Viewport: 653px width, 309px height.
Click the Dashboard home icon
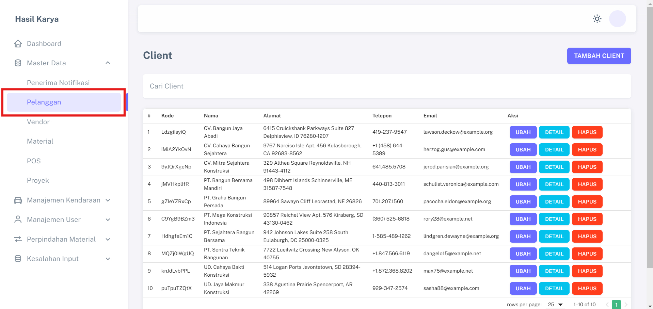coord(18,44)
